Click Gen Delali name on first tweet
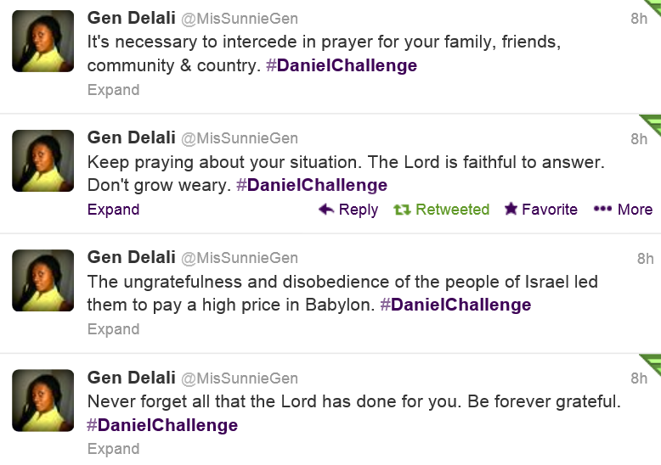Screen dimensions: 661x465 click(131, 18)
